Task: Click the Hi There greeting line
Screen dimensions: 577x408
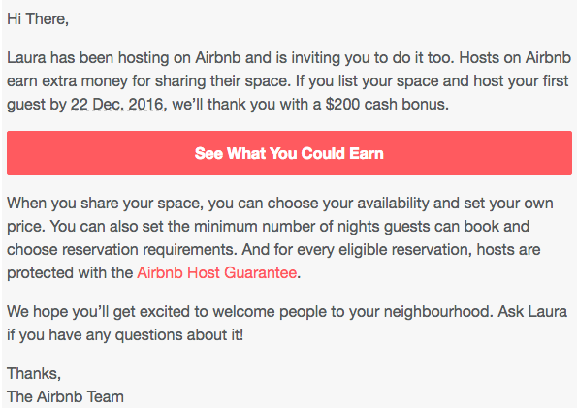Action: (38, 19)
